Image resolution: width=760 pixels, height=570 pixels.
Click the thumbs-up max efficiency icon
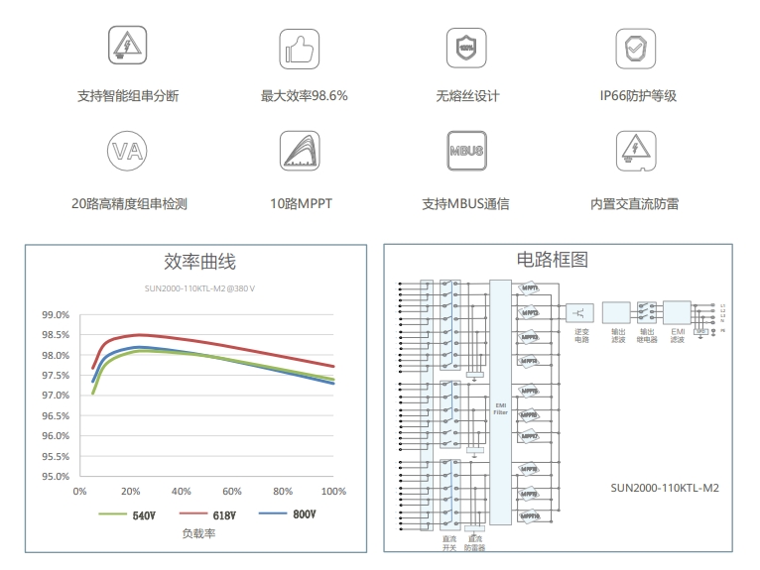pos(300,48)
